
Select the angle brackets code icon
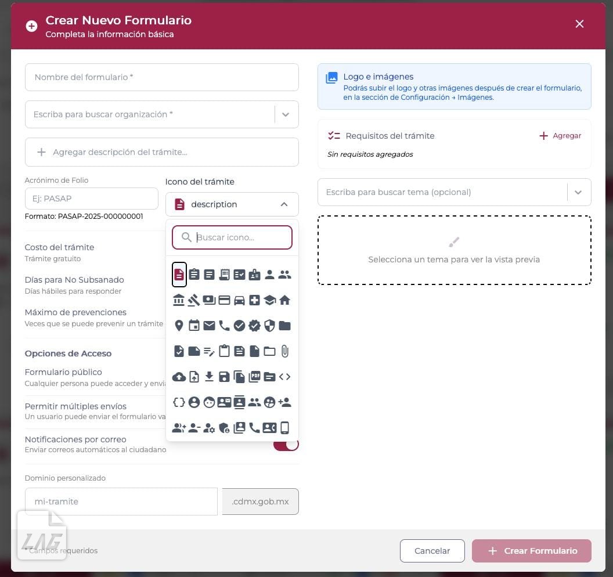coord(284,377)
